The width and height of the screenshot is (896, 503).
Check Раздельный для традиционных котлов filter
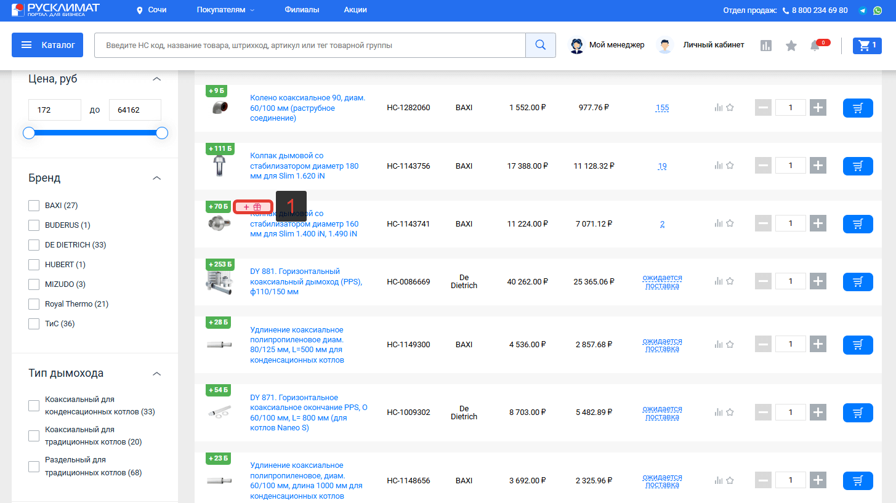tap(34, 467)
